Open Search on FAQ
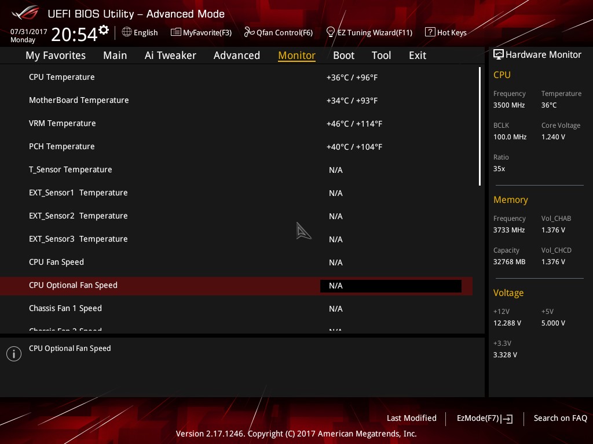Viewport: 593px width, 444px height. tap(560, 418)
